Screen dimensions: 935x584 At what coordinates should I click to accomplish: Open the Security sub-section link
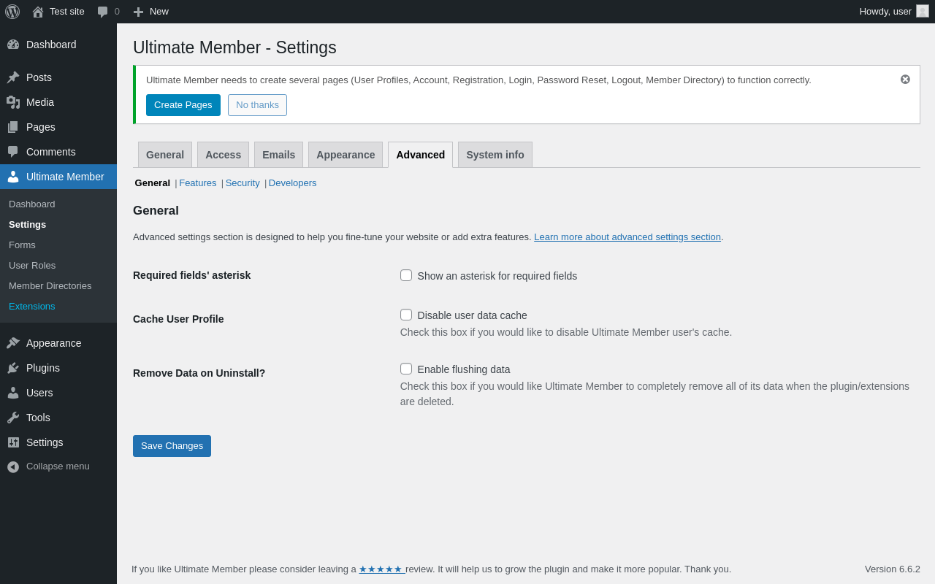[x=243, y=183]
